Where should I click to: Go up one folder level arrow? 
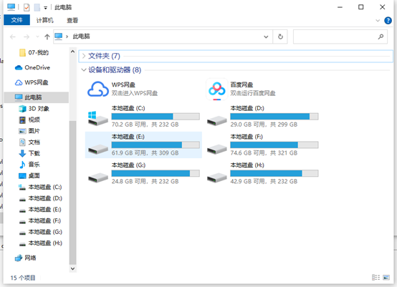[x=47, y=37]
